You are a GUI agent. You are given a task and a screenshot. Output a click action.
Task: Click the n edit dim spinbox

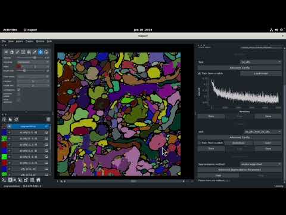click(33, 85)
